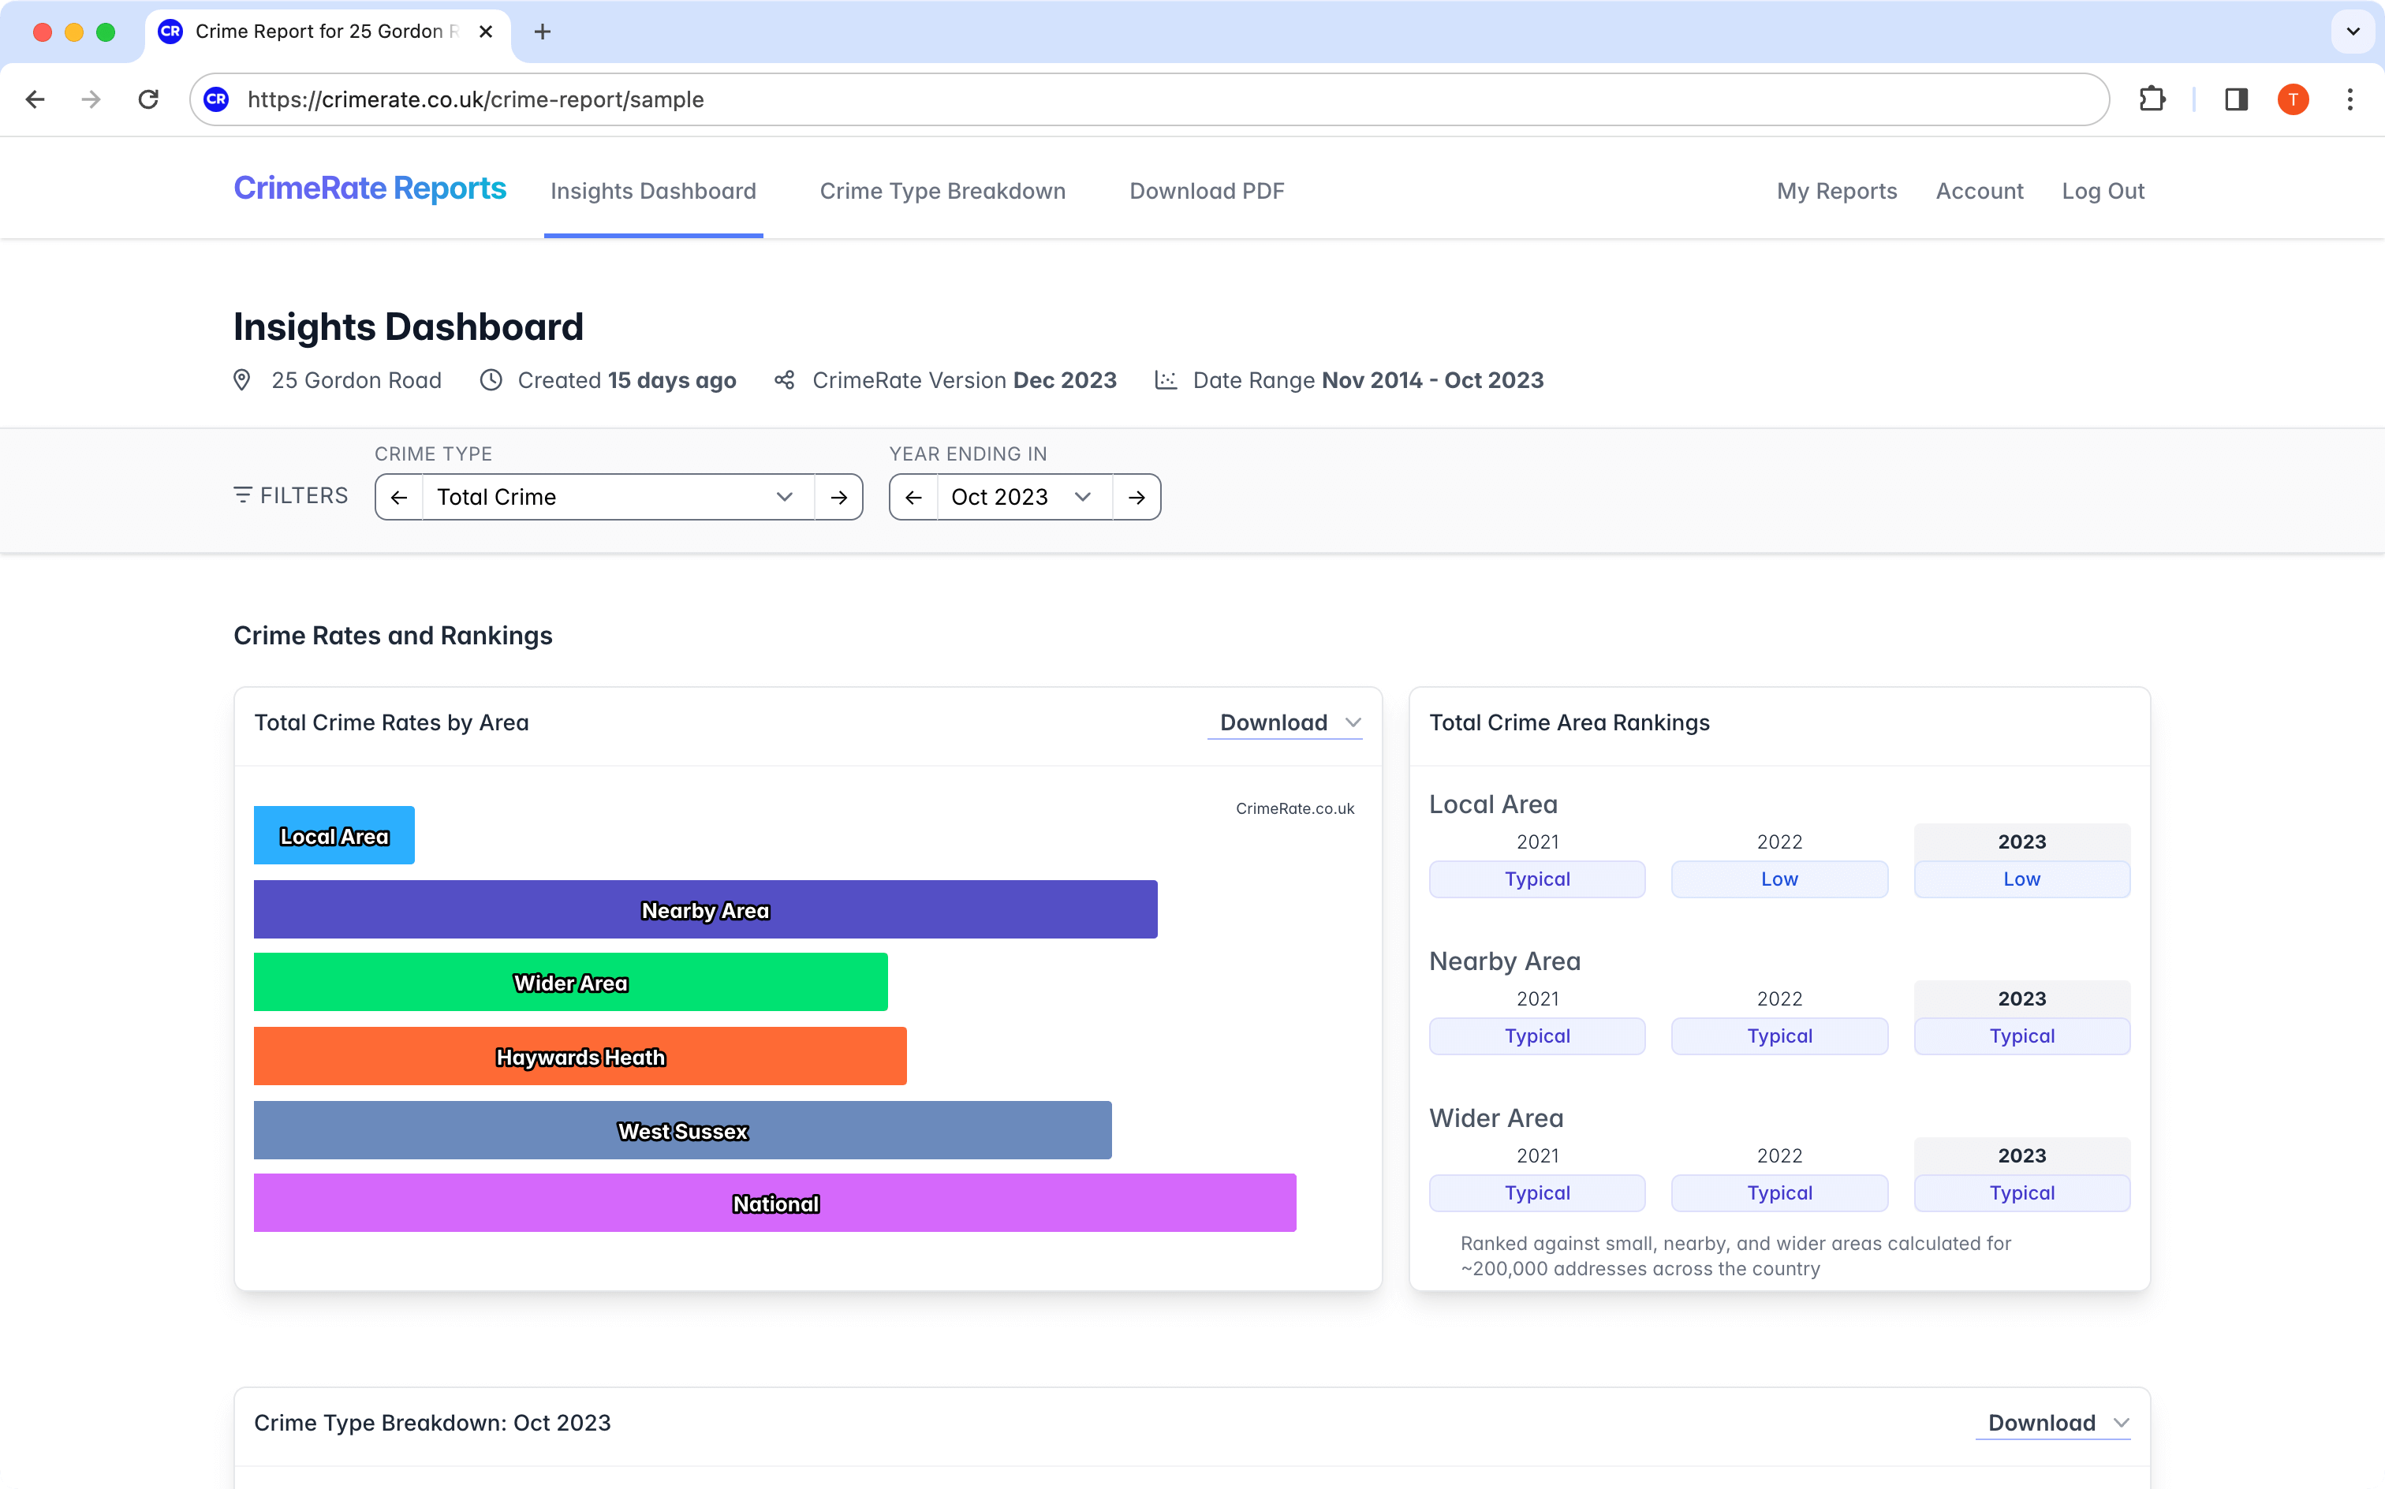Click the browser back arrow
Screen dimensions: 2385x1489
click(x=35, y=99)
